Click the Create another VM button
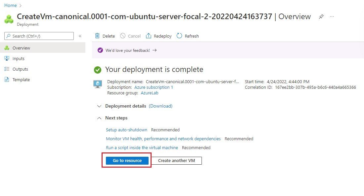 (176, 161)
